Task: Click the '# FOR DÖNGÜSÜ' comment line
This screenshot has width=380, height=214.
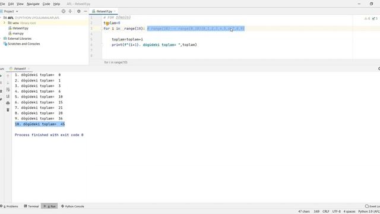Action: 117,17
